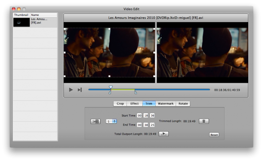263x161 pixels.
Task: Click the video file title bar text
Action: pyautogui.click(x=156, y=18)
